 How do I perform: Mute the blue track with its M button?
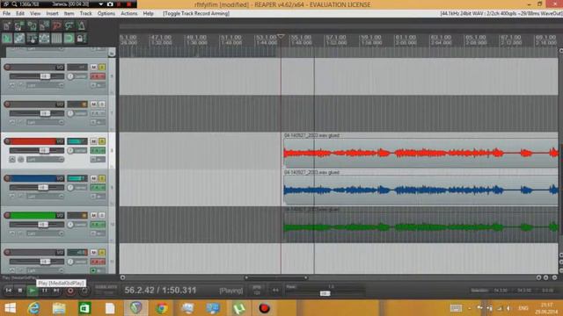(x=94, y=178)
